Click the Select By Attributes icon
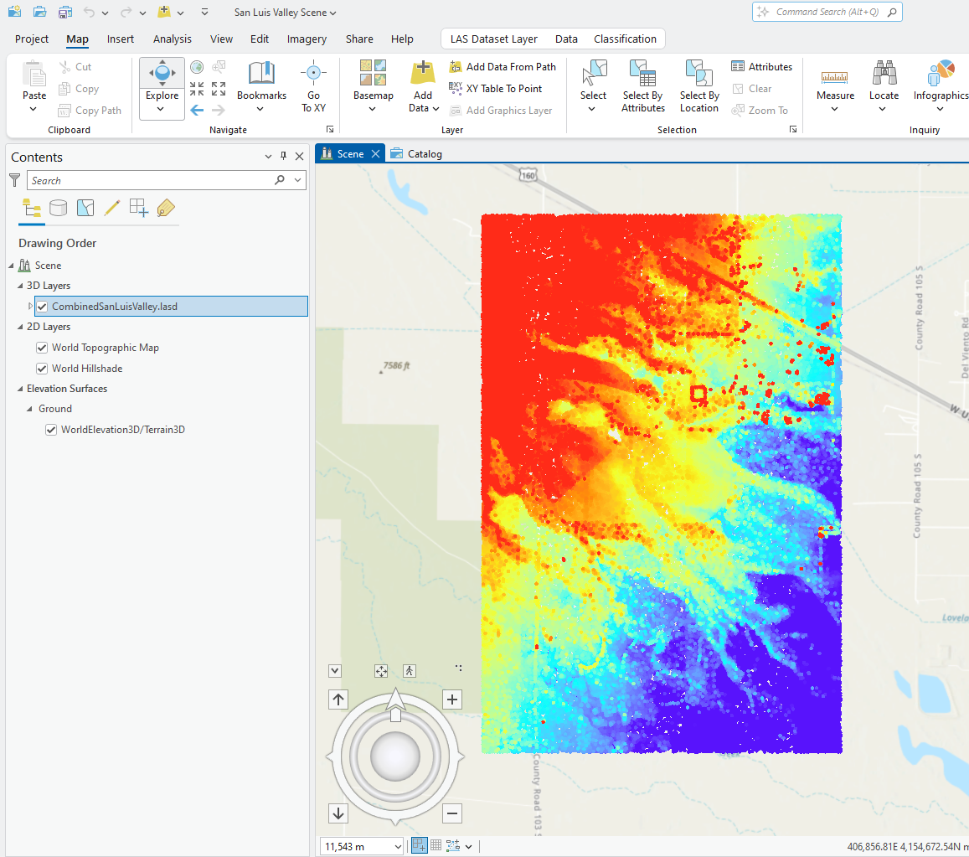This screenshot has height=857, width=969. 643,75
